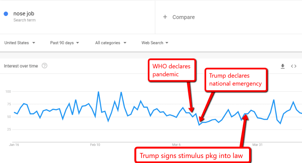302x163 pixels.
Task: Click the embed code icon
Action: pyautogui.click(x=294, y=66)
